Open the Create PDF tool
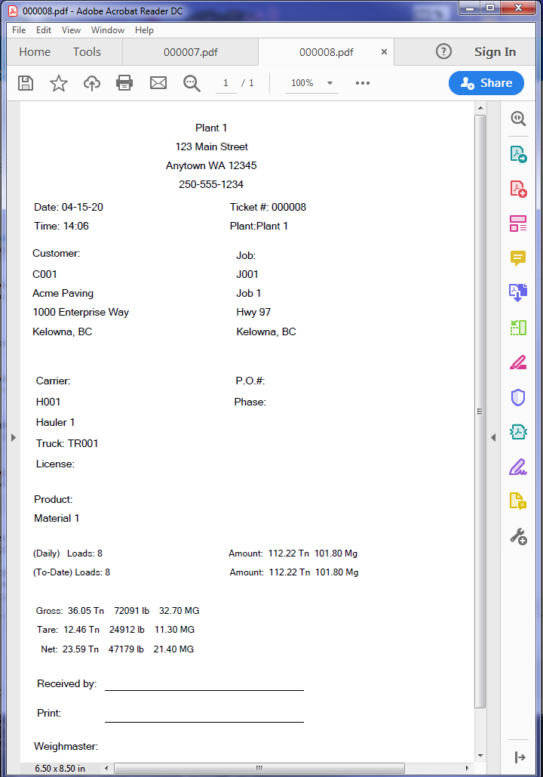Screen dimensions: 543x777 [518, 189]
